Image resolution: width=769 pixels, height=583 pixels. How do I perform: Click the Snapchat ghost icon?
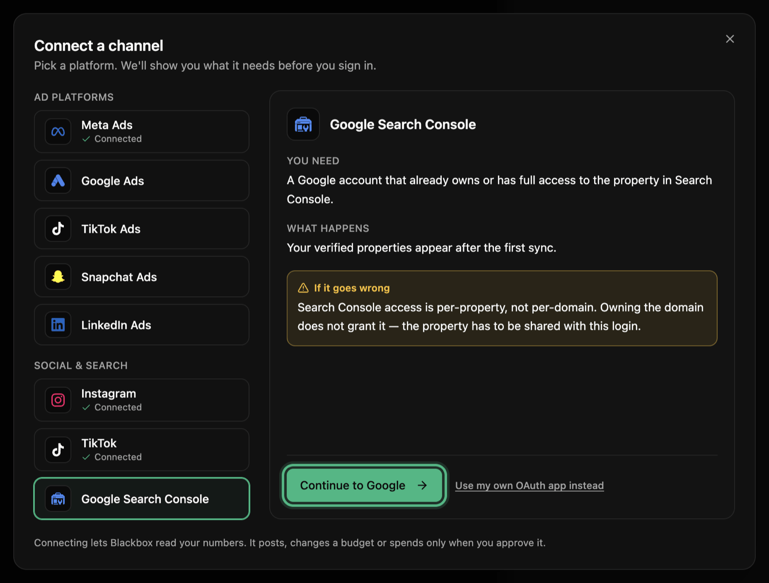click(58, 277)
